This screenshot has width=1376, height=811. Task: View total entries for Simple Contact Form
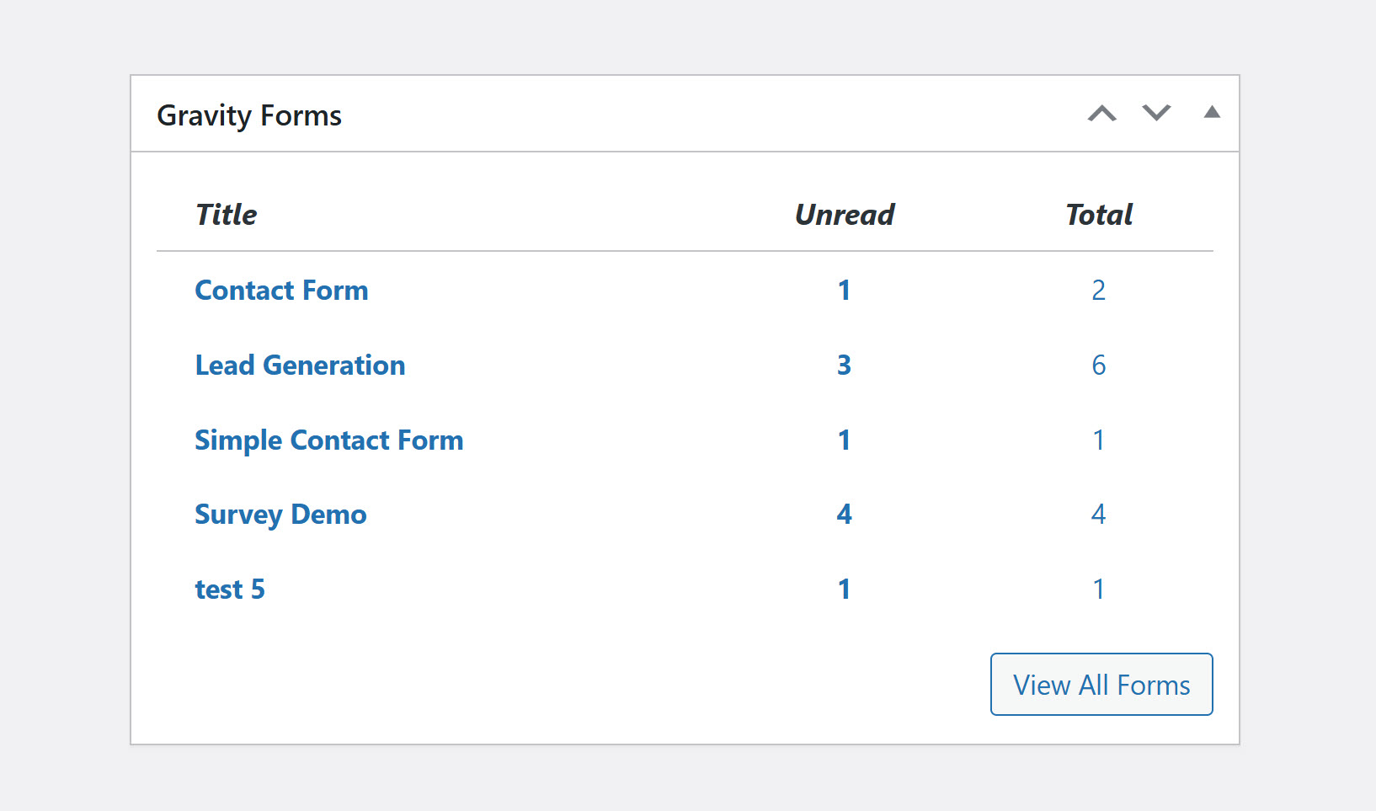coord(1098,440)
